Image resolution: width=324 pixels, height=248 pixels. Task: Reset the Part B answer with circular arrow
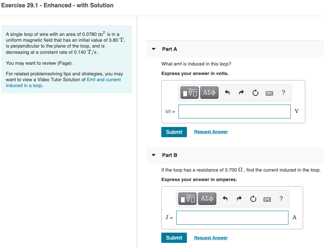point(253,199)
